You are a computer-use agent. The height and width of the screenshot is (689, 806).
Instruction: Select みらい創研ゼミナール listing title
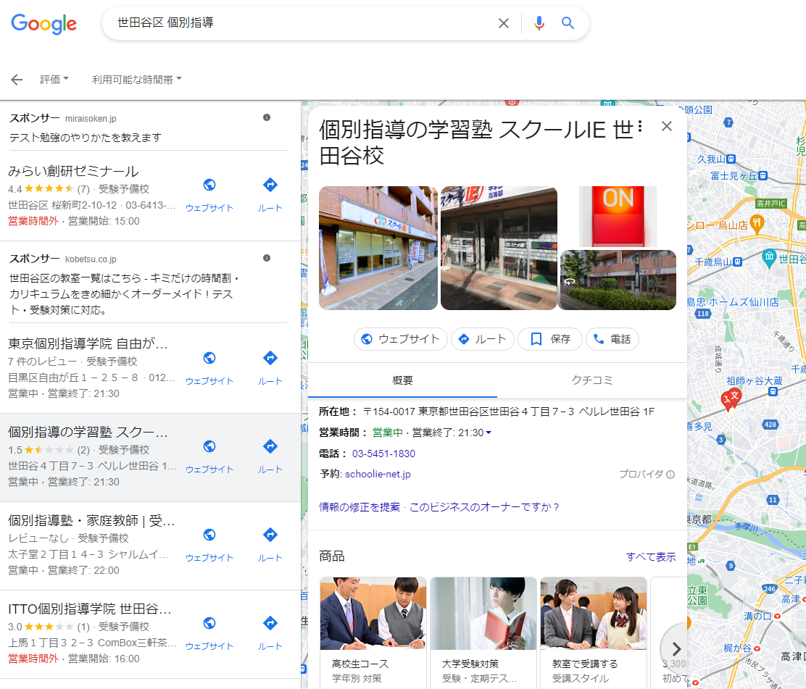point(73,171)
